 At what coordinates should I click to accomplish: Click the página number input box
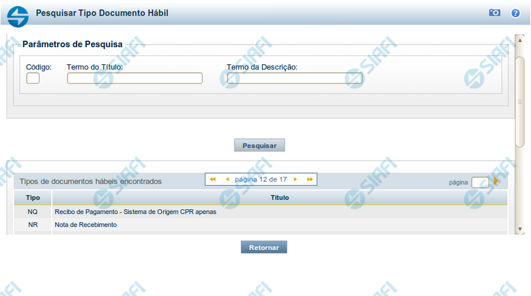pyautogui.click(x=480, y=183)
